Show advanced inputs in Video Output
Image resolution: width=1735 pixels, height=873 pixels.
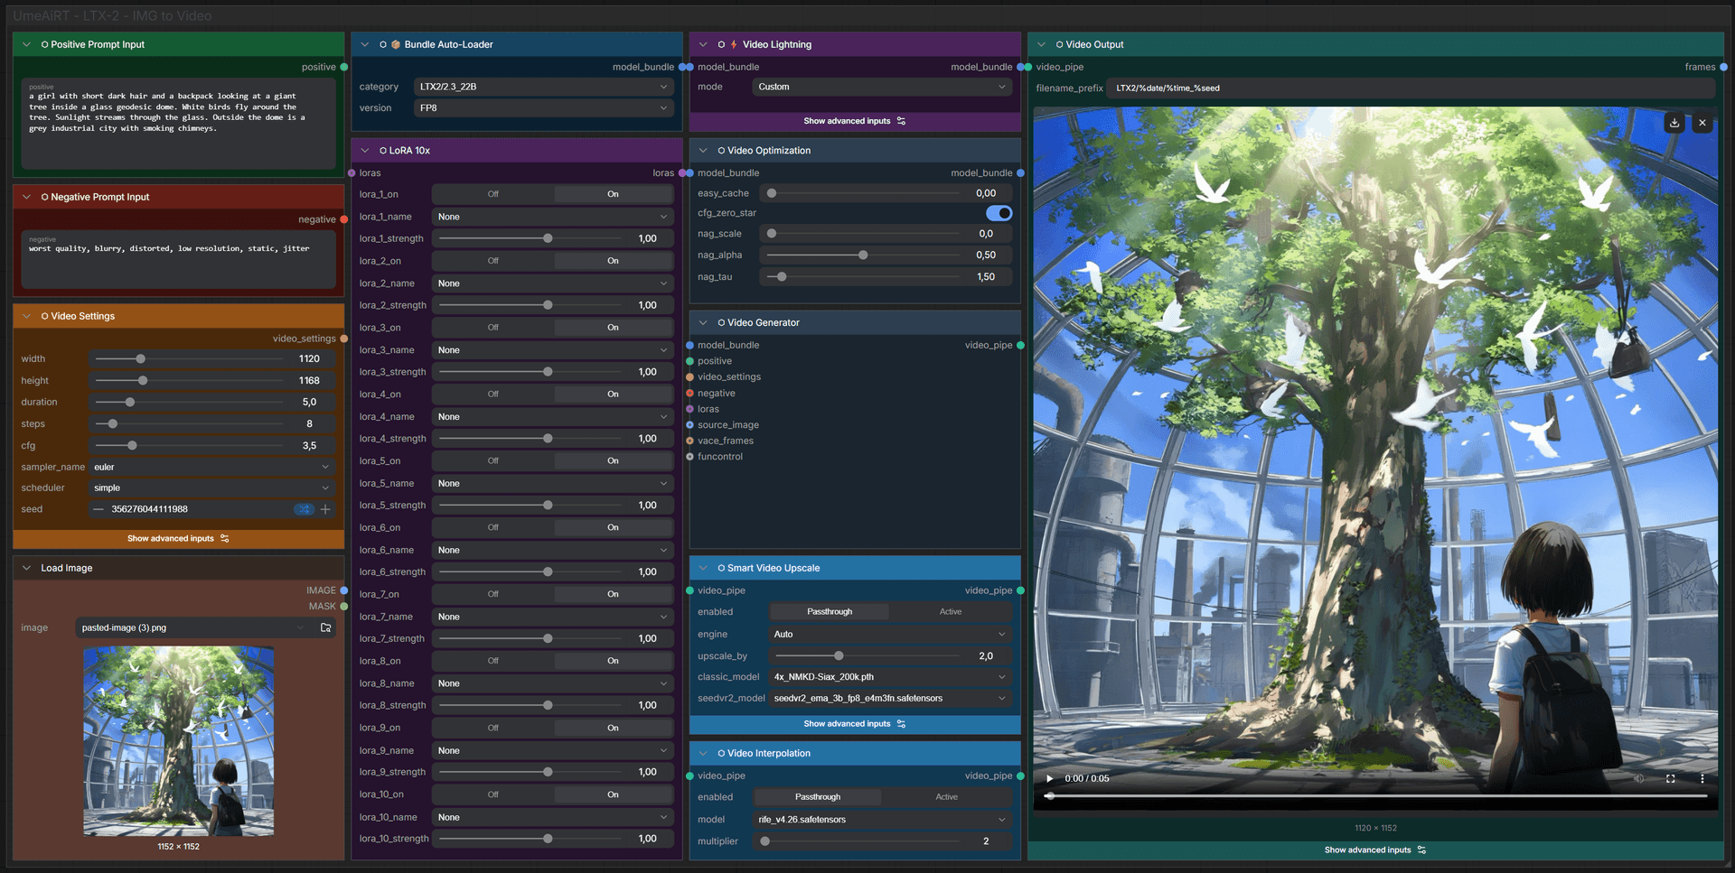[x=1374, y=850]
